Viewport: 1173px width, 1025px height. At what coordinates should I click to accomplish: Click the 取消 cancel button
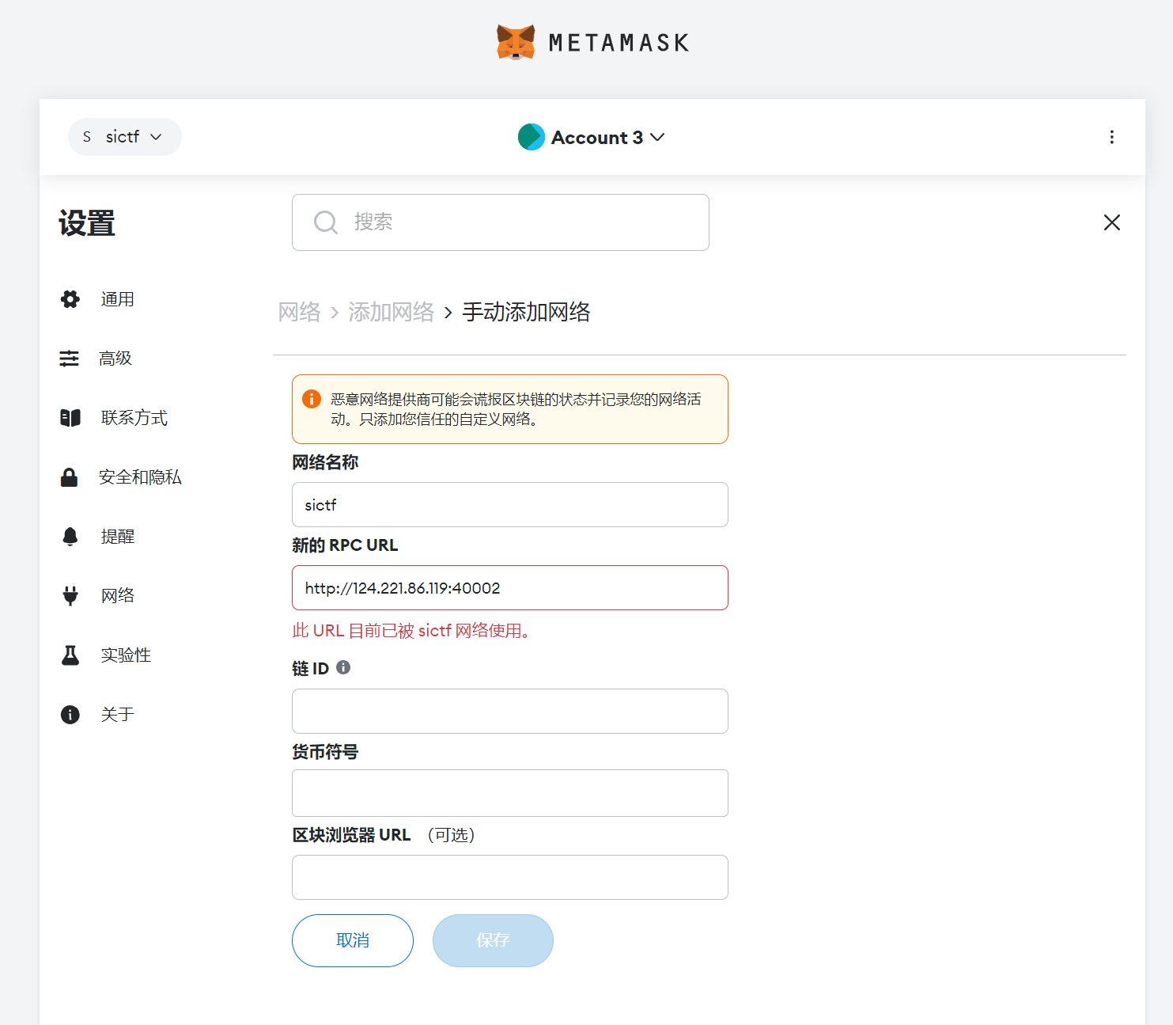(x=353, y=940)
